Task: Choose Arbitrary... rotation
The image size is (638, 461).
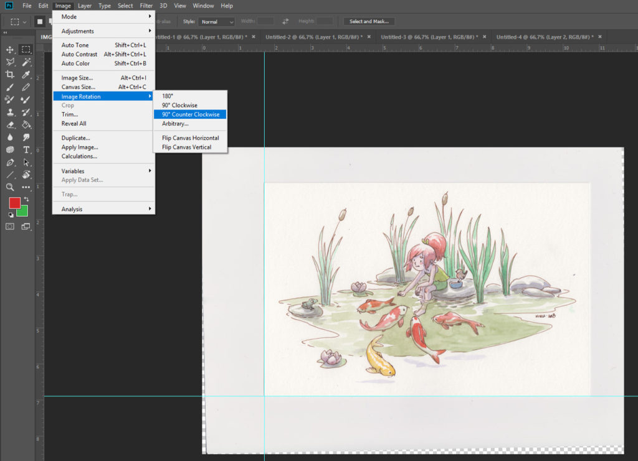Action: [190, 123]
